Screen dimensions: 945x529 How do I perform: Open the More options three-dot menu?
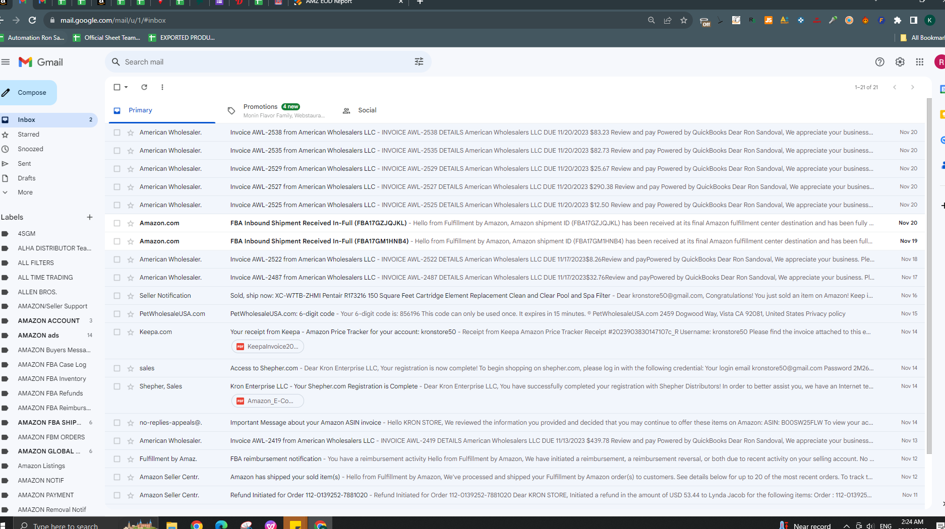(x=162, y=87)
